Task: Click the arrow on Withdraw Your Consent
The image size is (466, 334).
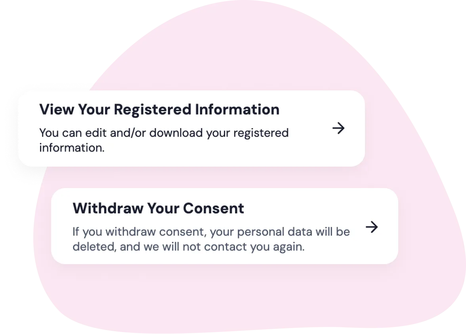Action: 372,227
